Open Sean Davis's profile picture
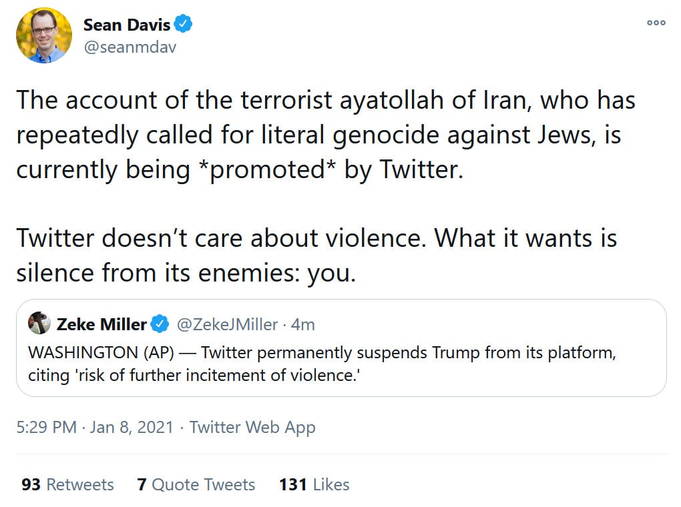The height and width of the screenshot is (507, 681). (x=43, y=35)
